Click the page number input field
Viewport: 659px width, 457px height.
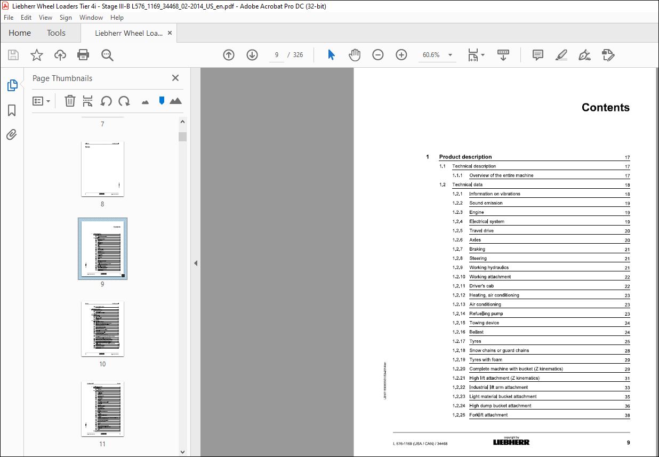pyautogui.click(x=277, y=55)
